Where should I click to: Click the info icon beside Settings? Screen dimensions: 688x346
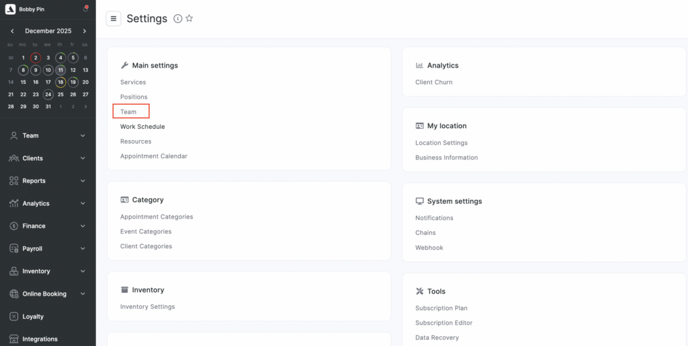177,19
